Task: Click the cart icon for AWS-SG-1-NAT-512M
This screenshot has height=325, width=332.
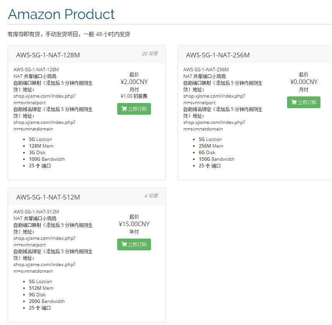Action: click(124, 244)
